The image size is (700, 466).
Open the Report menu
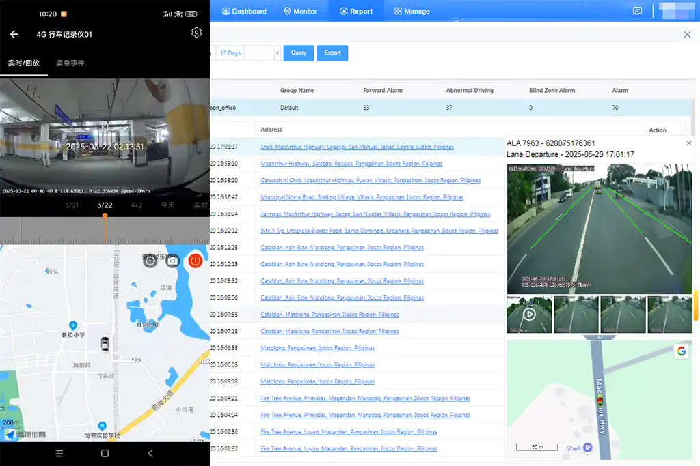[x=356, y=11]
